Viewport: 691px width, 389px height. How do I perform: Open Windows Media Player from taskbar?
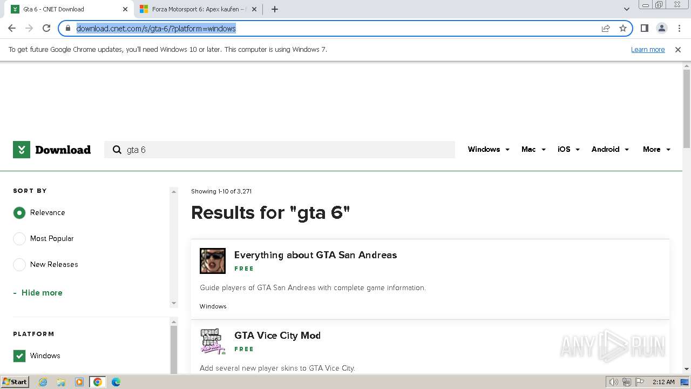pos(79,382)
